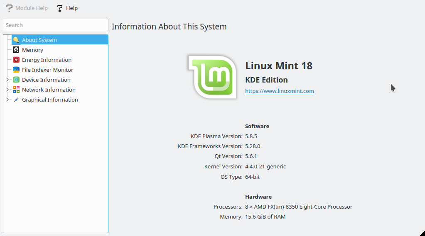The width and height of the screenshot is (425, 236).
Task: Open the Module Help button label
Action: tap(32, 8)
